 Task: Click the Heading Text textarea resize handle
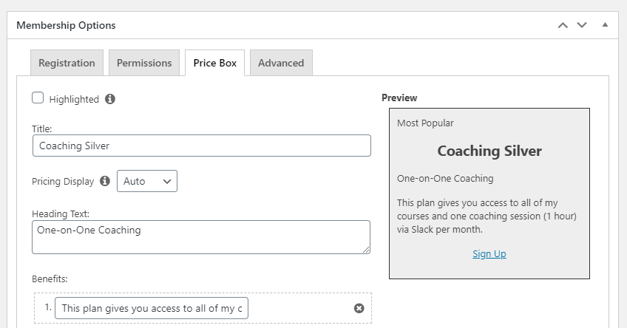[366, 250]
